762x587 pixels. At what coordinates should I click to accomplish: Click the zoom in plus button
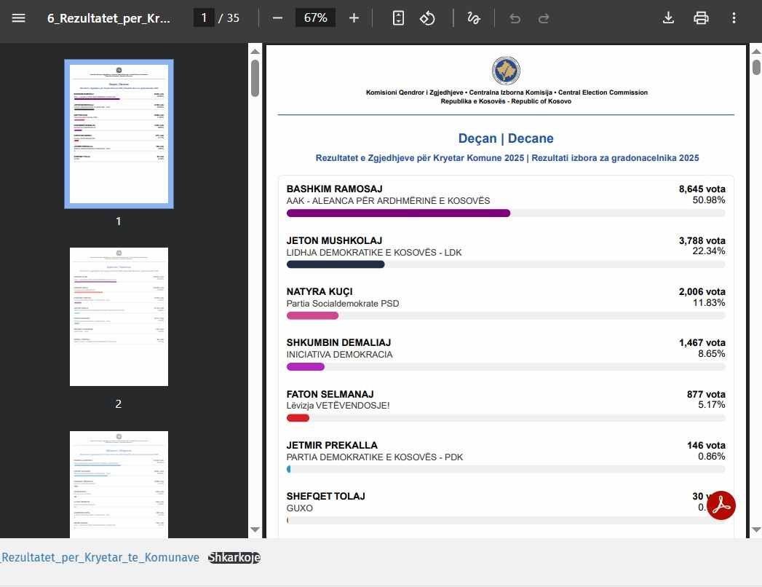coord(354,18)
